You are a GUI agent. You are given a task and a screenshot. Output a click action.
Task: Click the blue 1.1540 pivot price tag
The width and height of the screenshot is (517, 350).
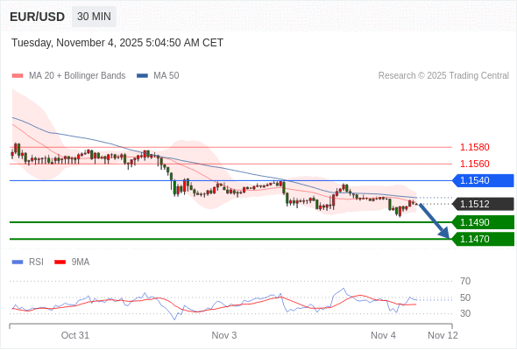483,181
